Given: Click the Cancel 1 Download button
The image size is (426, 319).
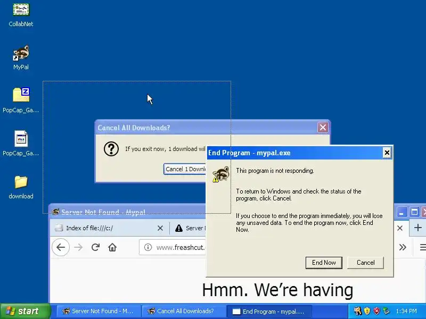Looking at the screenshot, I should tap(185, 169).
